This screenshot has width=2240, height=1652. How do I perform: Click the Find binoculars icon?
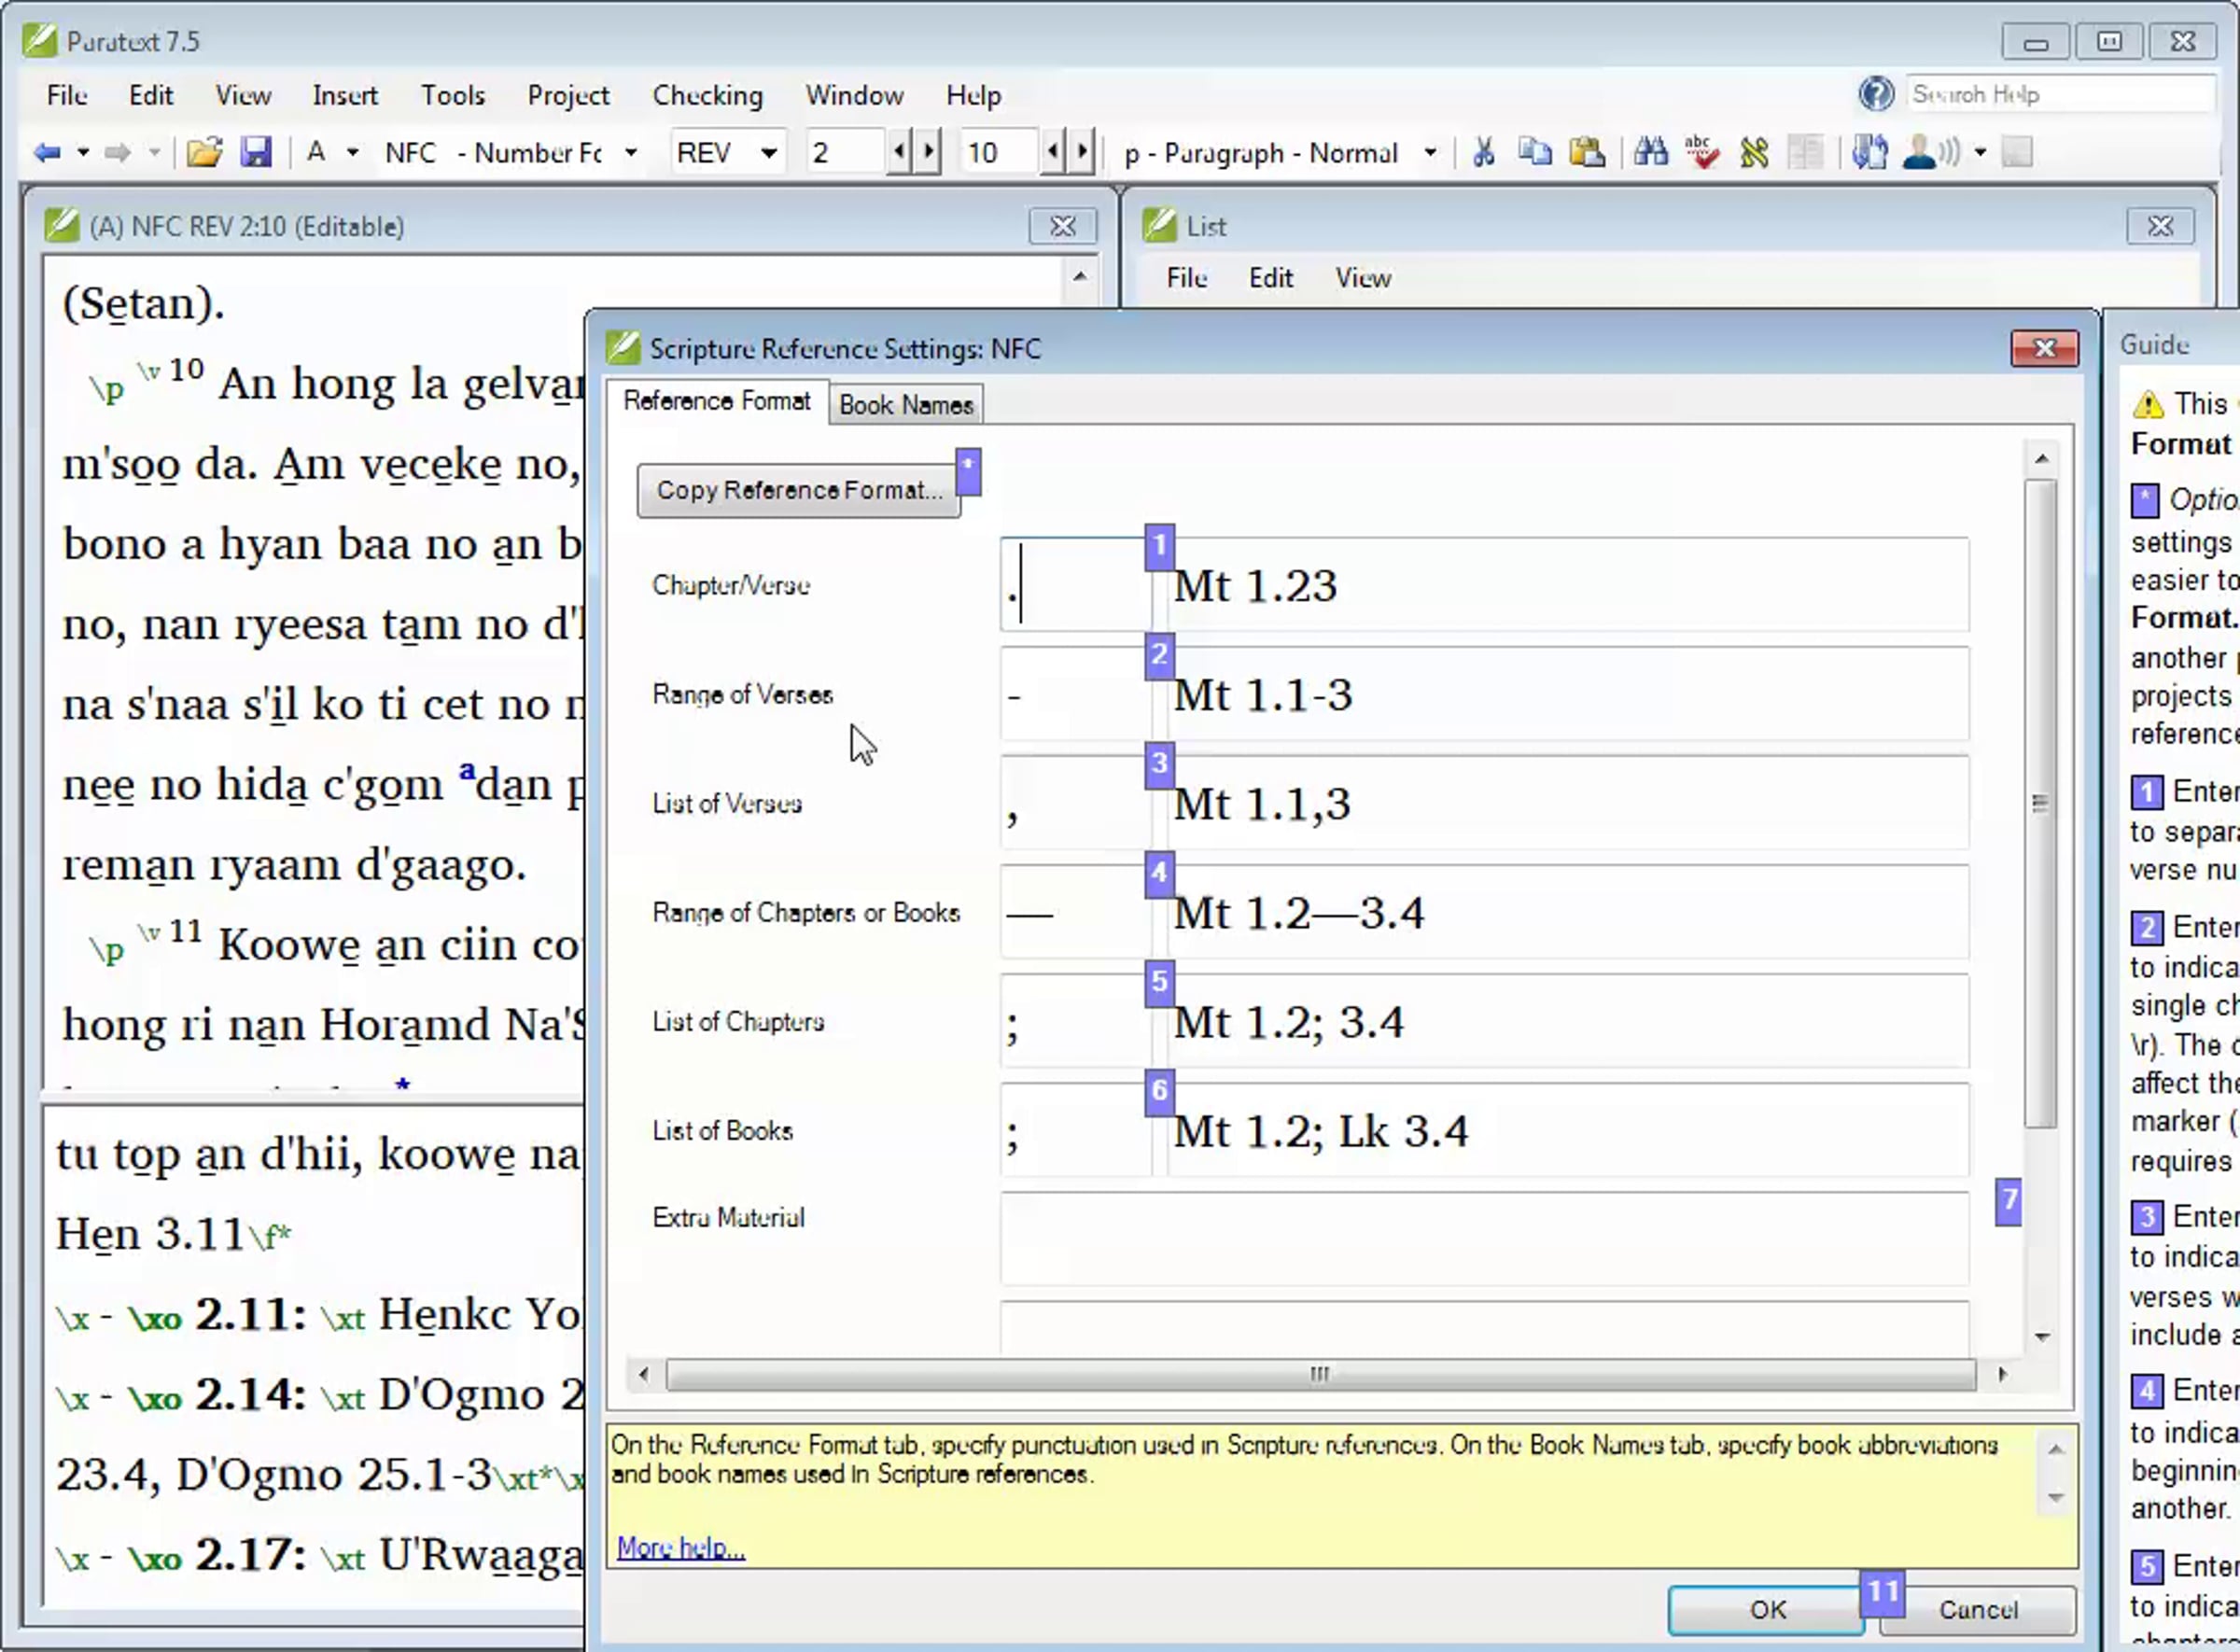click(x=1650, y=153)
